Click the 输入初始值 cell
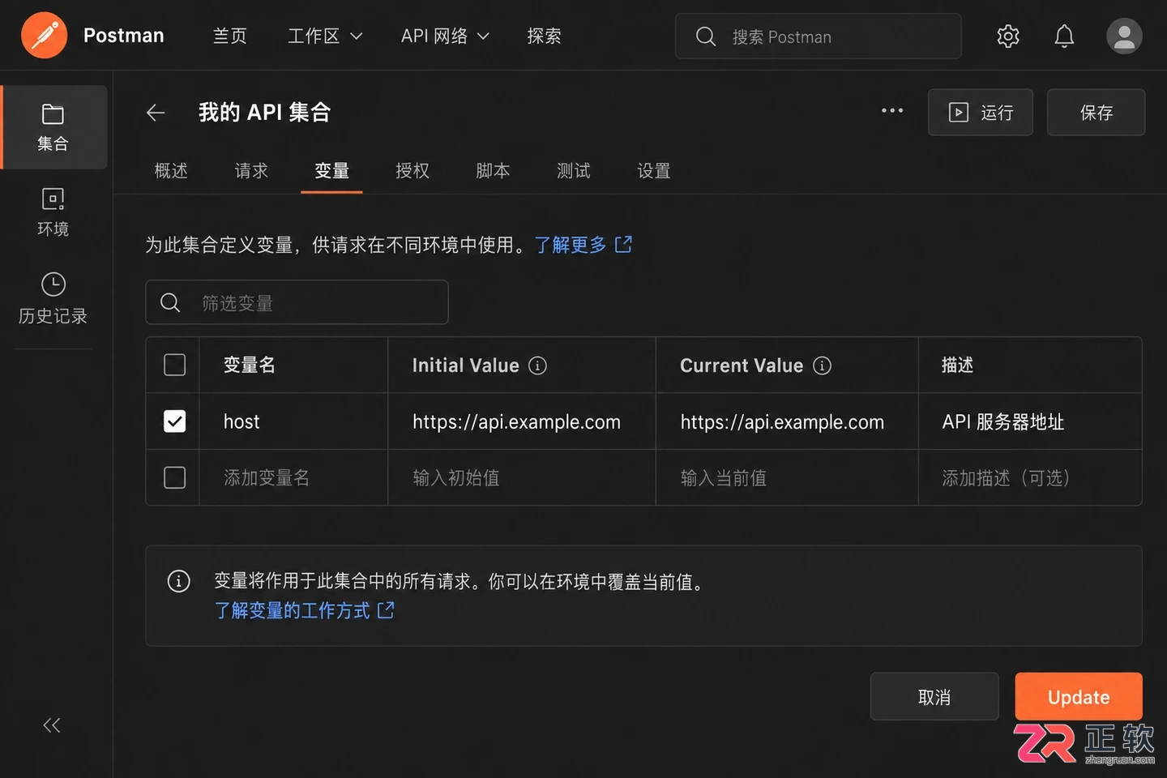 [x=522, y=477]
